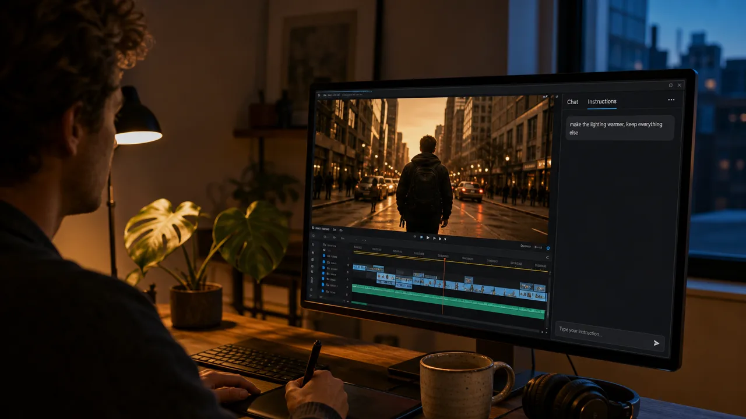Click the orange playhead on the timeline
Screen dimensions: 746x419
click(x=444, y=285)
